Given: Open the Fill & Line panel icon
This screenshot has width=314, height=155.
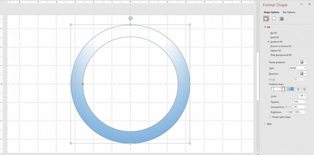Looking at the screenshot, I should pos(266,19).
